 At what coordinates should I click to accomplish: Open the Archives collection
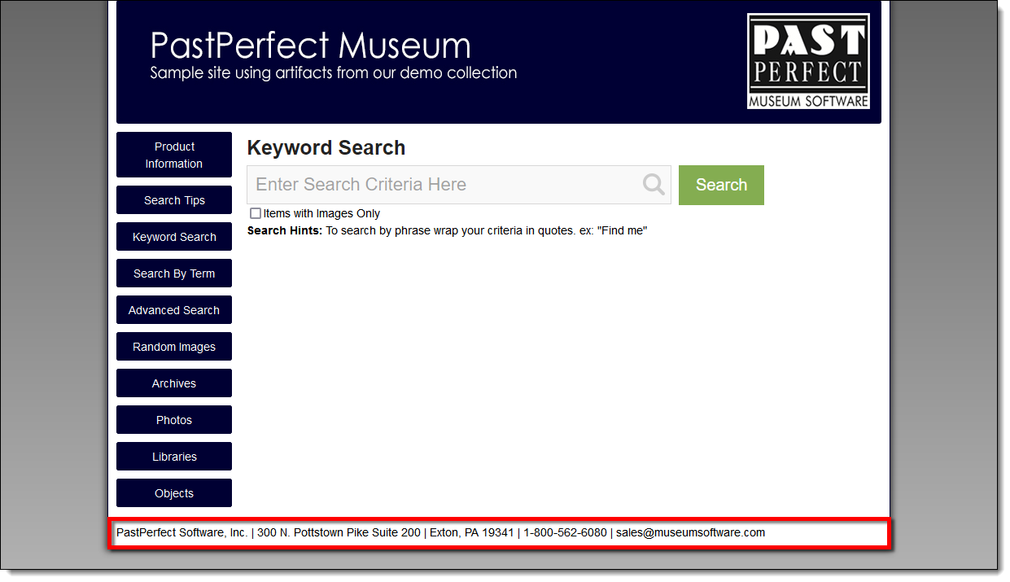[x=173, y=383]
